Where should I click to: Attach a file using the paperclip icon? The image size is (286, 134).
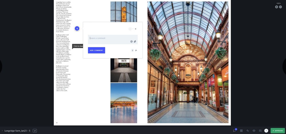[x=135, y=41]
